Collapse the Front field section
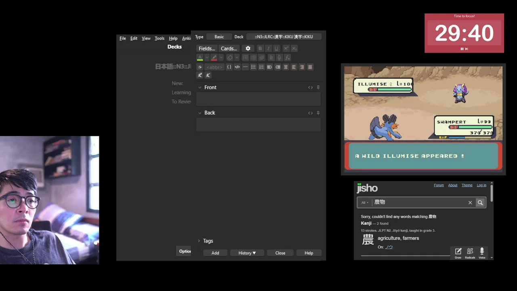 200,87
